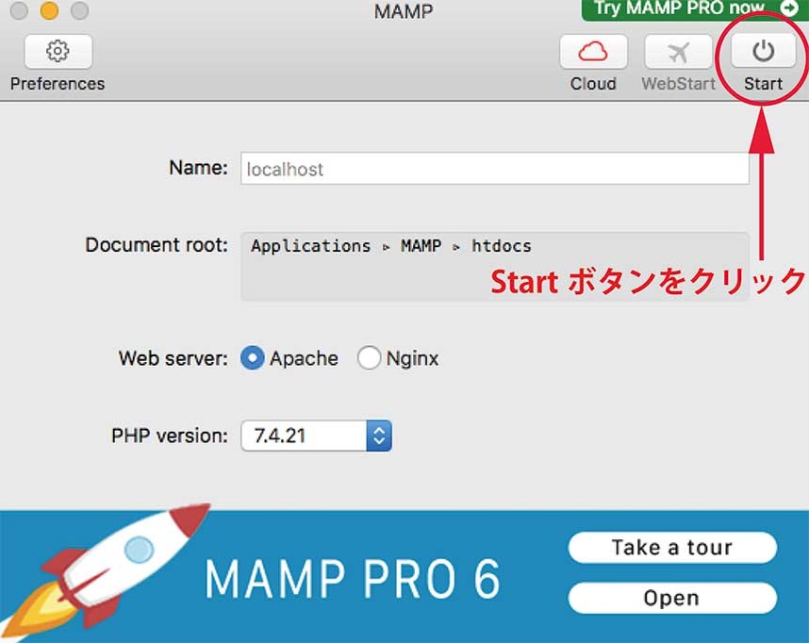This screenshot has width=809, height=643.
Task: Click the Take a tour button
Action: (x=671, y=548)
